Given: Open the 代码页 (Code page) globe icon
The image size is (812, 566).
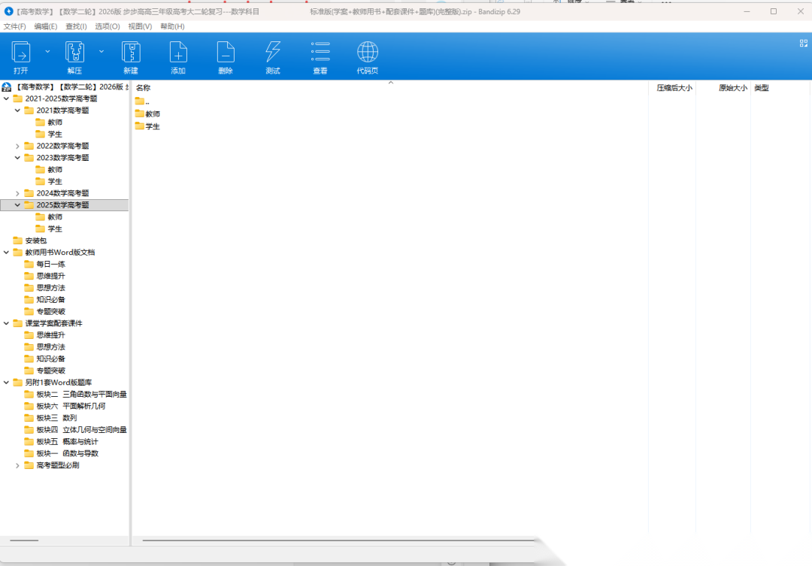Looking at the screenshot, I should tap(367, 53).
